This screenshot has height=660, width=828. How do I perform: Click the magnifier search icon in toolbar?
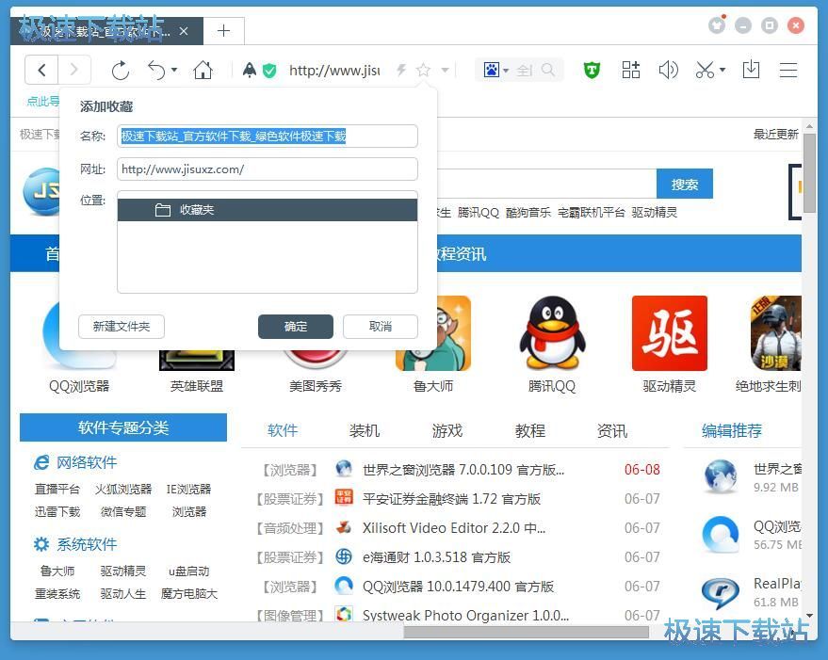548,70
